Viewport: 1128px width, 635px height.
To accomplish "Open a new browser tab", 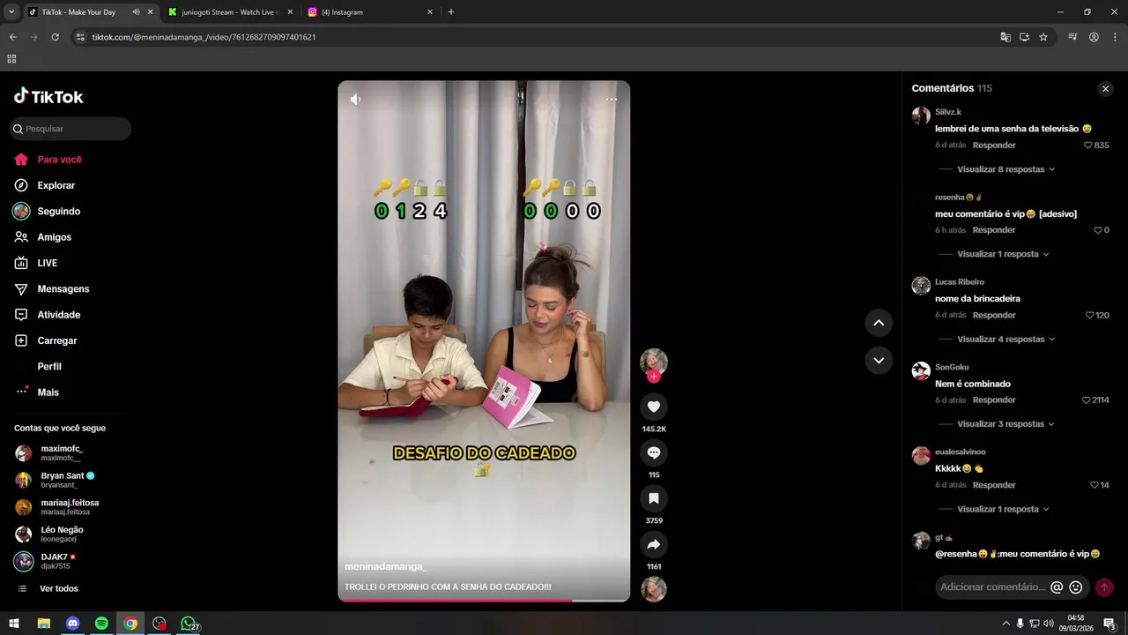I will click(451, 12).
